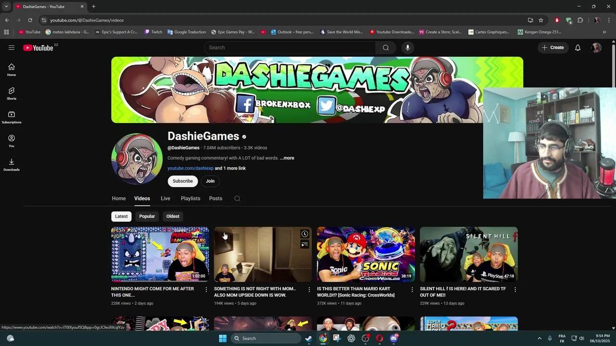Open the Google Traduction bookmark

[x=187, y=32]
